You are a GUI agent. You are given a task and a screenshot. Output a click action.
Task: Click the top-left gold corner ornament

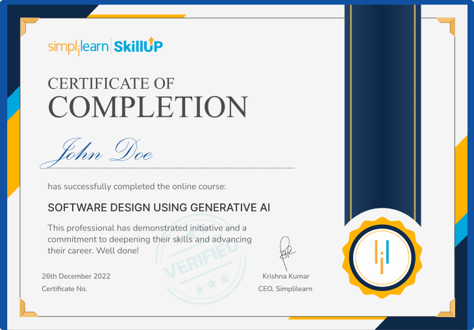click(x=29, y=27)
